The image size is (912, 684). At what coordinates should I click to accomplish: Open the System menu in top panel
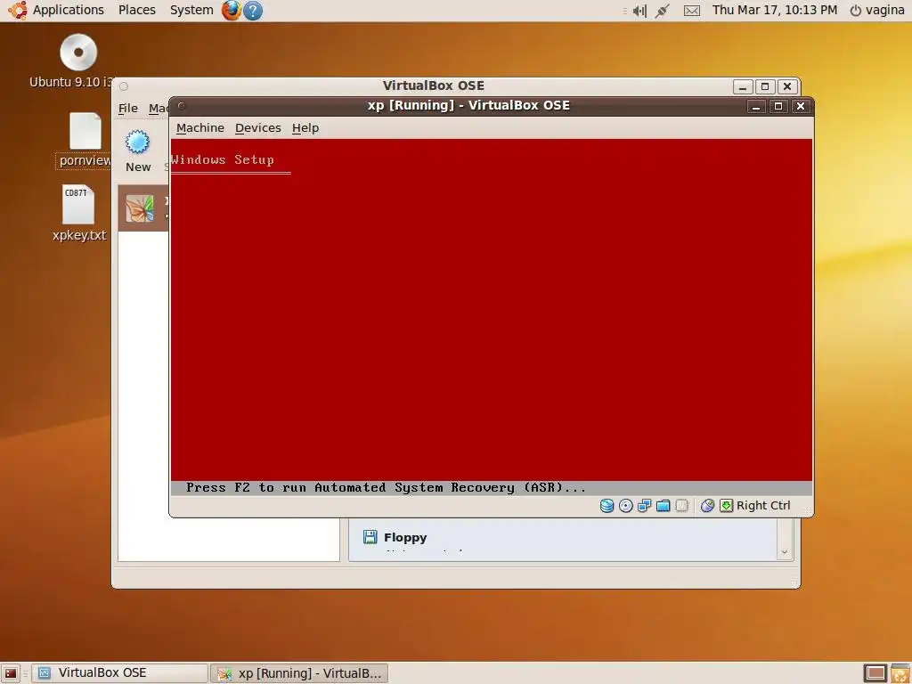[191, 10]
